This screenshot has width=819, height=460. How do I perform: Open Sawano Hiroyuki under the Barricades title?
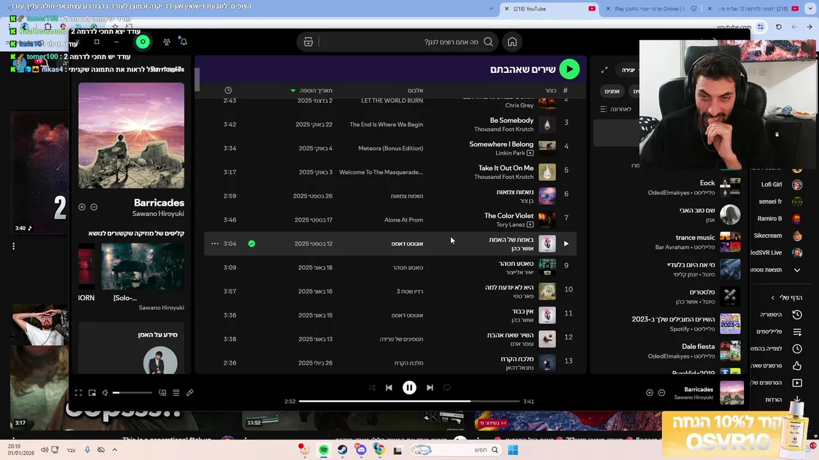158,214
